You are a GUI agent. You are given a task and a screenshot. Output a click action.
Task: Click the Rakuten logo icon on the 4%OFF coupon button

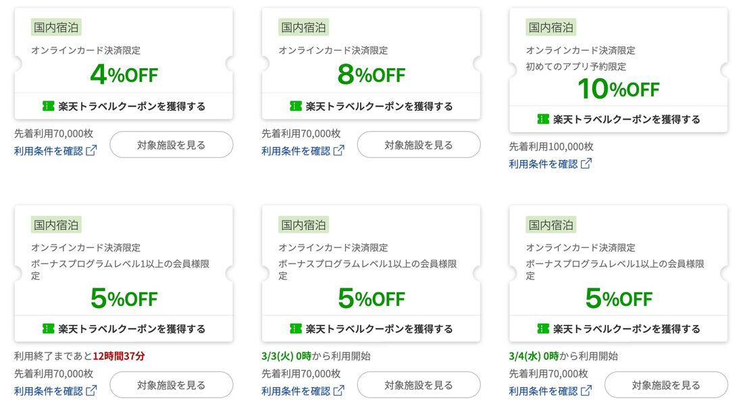point(48,106)
